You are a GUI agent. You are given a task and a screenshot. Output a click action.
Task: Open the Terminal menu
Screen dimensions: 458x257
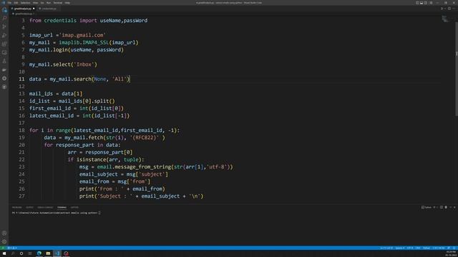tap(57, 3)
